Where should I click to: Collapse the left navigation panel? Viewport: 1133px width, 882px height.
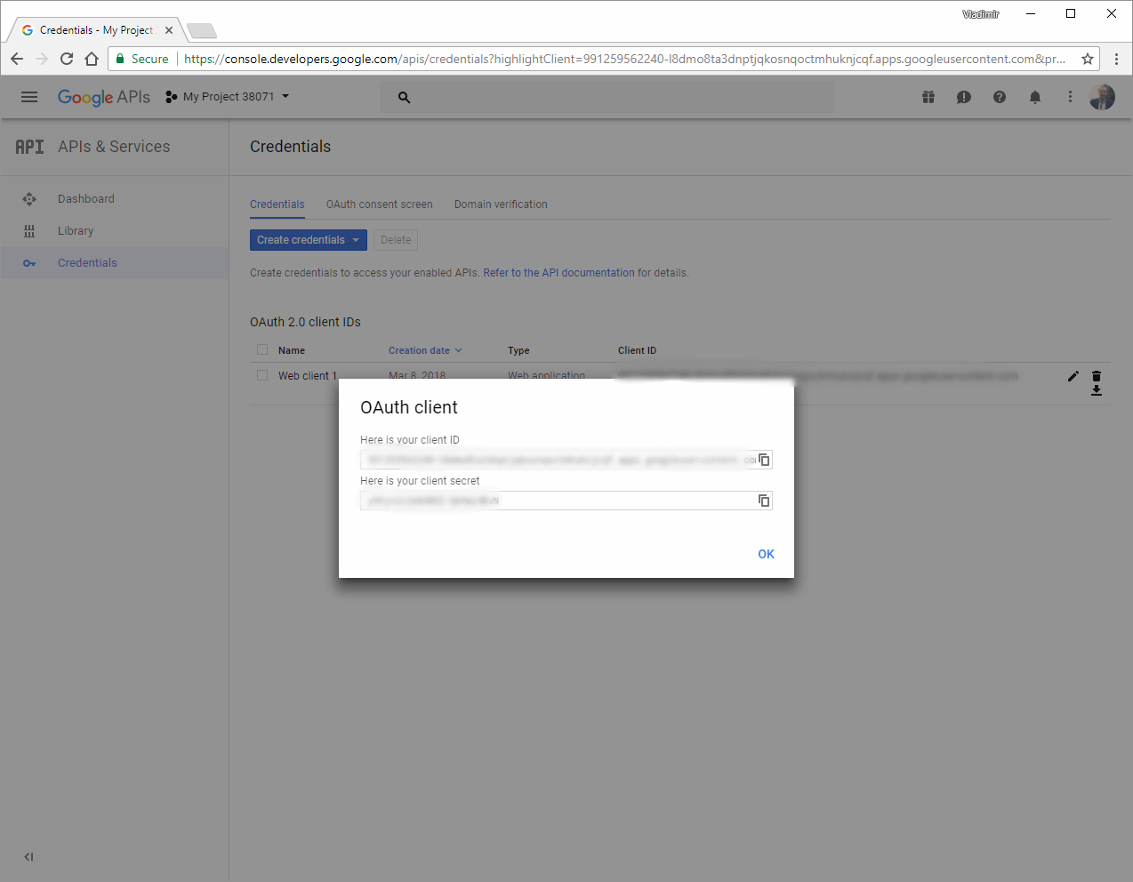pos(28,857)
